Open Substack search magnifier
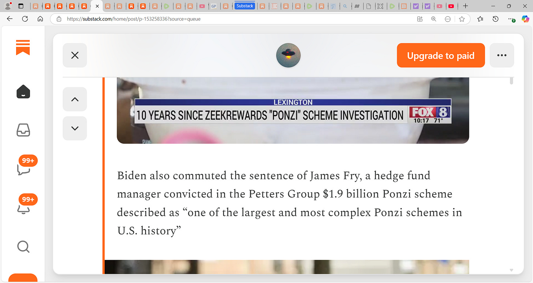This screenshot has width=533, height=283. pos(23,247)
